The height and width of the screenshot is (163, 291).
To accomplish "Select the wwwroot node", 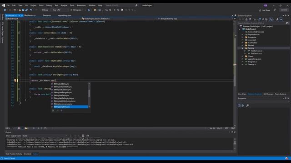I will pyautogui.click(x=251, y=40).
